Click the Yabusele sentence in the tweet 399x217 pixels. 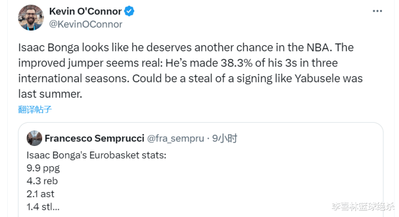[248, 79]
